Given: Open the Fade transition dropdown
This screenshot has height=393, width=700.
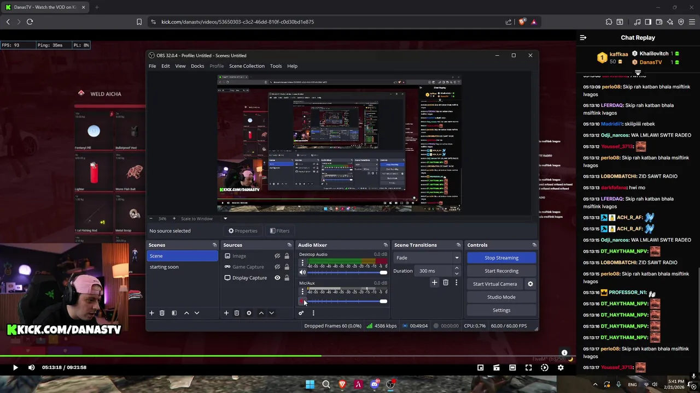Looking at the screenshot, I should click(428, 258).
